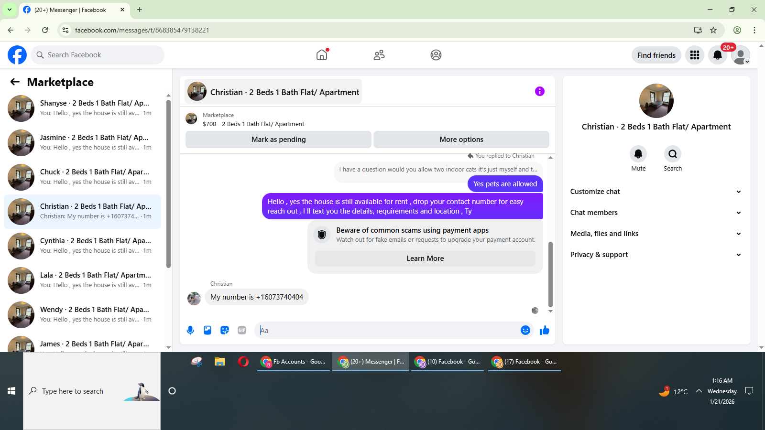Click More options button
The height and width of the screenshot is (430, 765).
[x=461, y=140]
